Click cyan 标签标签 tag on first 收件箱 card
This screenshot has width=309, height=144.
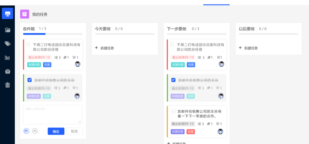pyautogui.click(x=34, y=65)
